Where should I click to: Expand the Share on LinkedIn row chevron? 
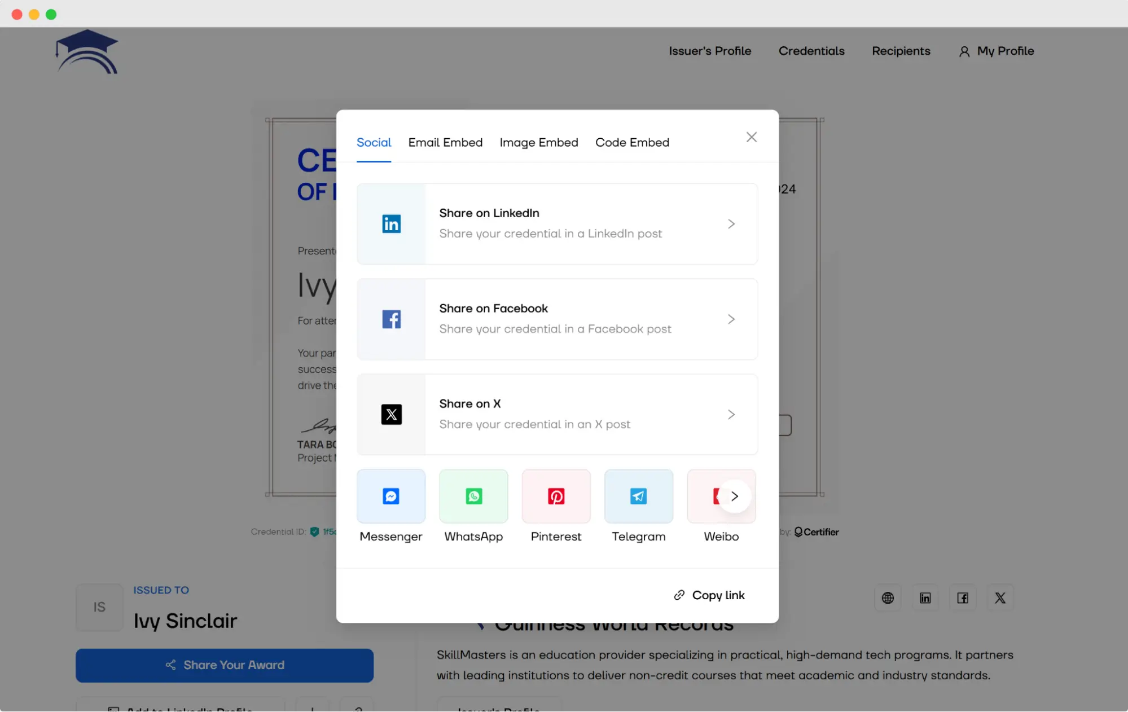[x=731, y=223]
